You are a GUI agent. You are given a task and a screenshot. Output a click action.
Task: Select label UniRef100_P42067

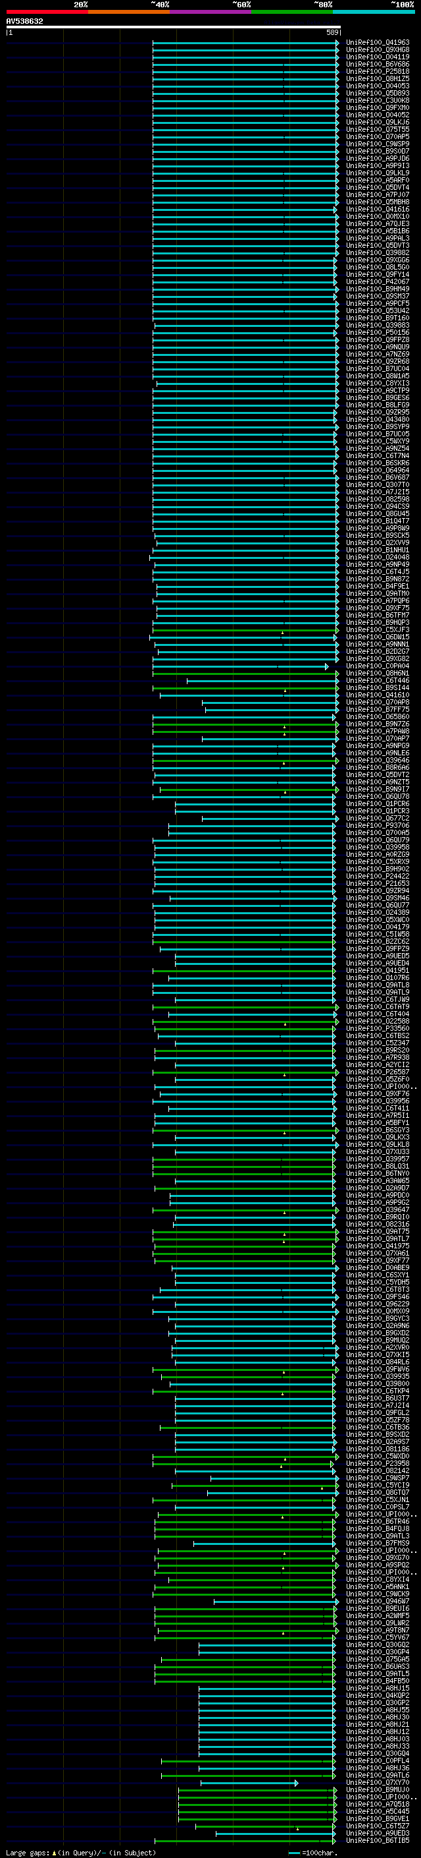pos(377,281)
